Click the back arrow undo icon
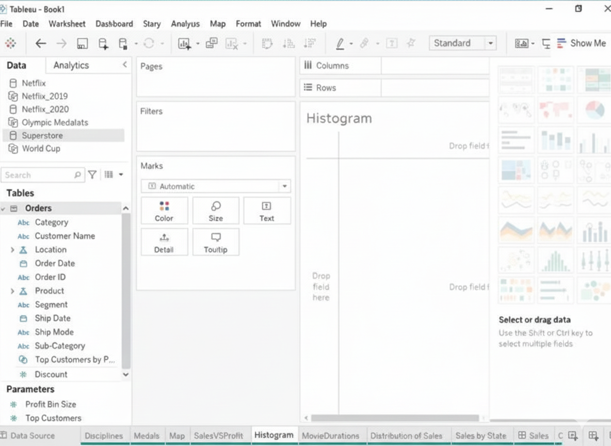The image size is (611, 446). 41,44
